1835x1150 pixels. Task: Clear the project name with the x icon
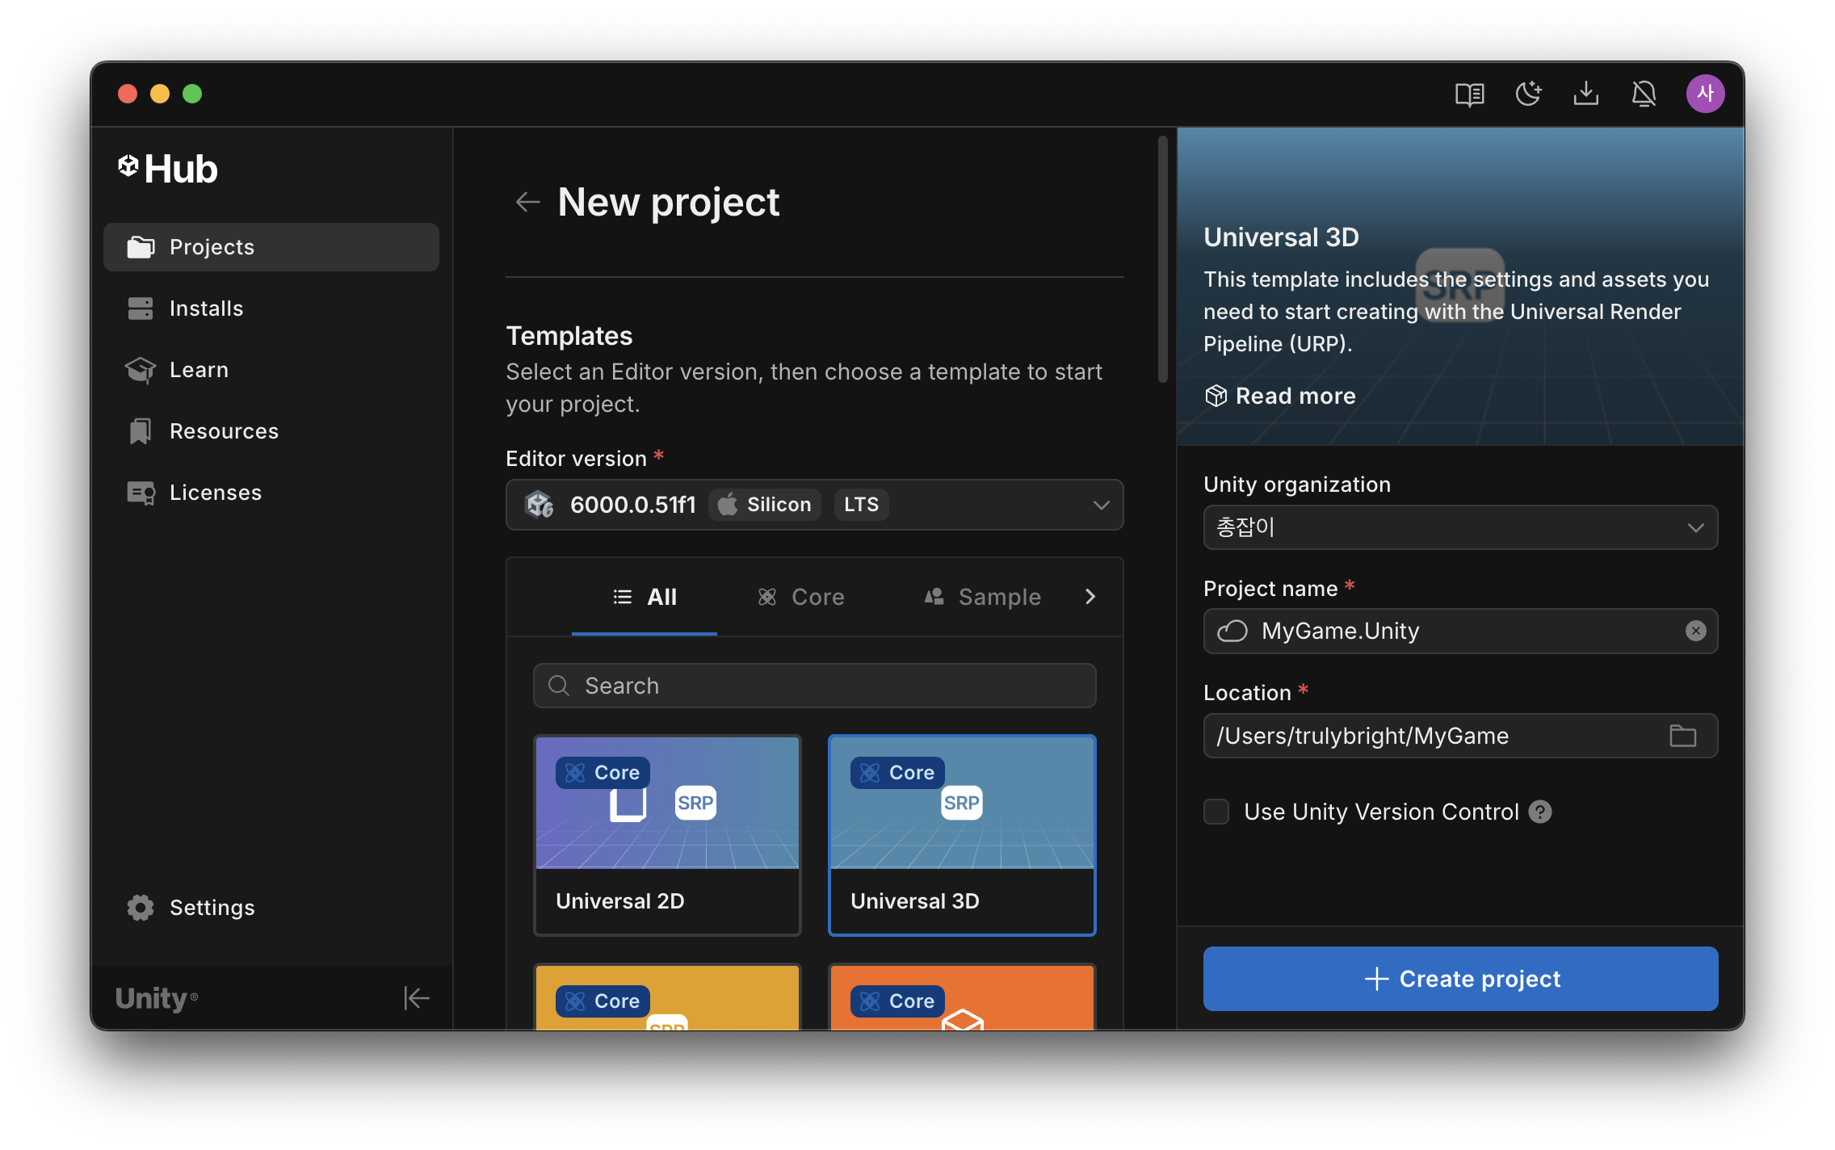(x=1695, y=631)
